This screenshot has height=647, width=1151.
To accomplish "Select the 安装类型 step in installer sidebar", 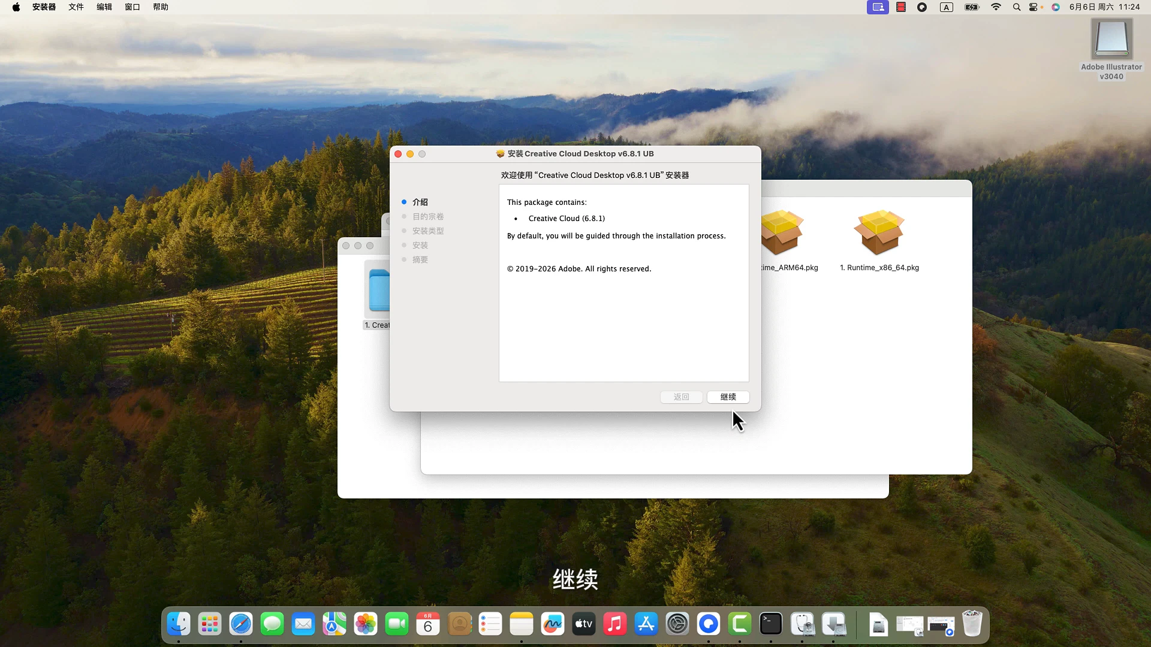I will tap(427, 231).
